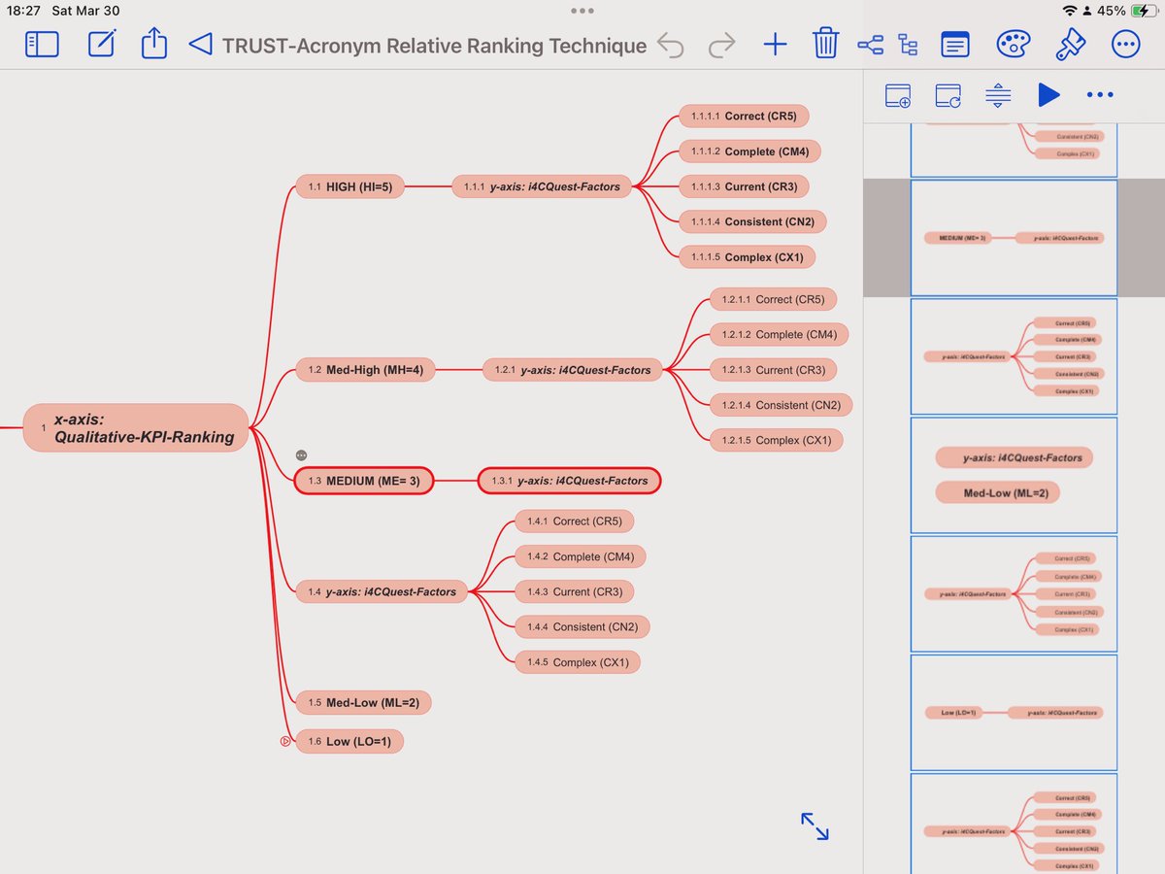This screenshot has height=874, width=1165.
Task: Select node 1.4.4 Consistent (CN2)
Action: point(582,627)
